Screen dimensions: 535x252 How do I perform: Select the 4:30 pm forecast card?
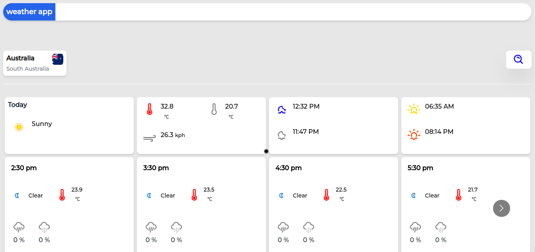[333, 204]
